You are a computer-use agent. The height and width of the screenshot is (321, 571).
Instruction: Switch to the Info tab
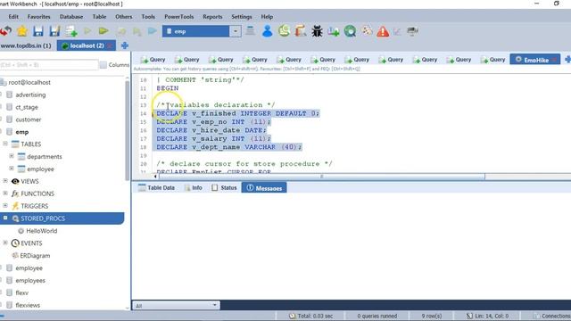(194, 188)
